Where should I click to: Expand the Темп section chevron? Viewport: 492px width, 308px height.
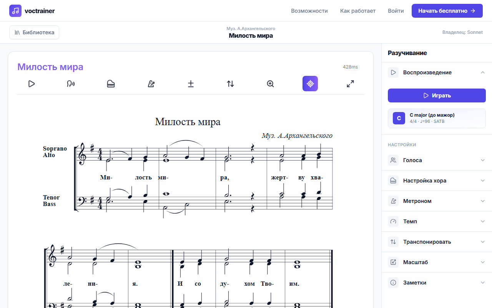tap(483, 221)
